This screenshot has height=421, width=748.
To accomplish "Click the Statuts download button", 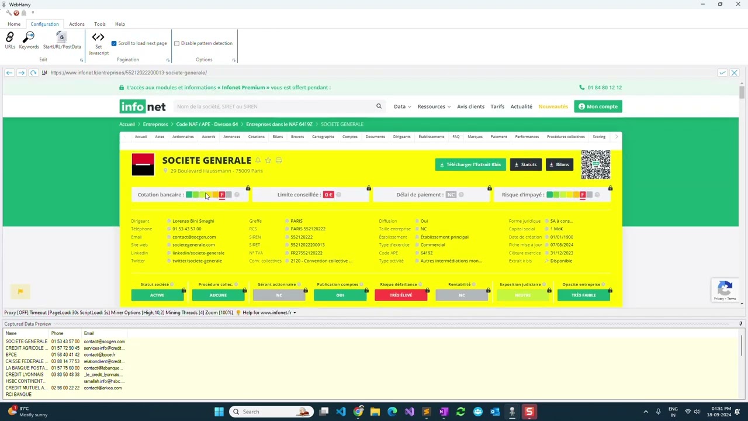I will tap(525, 164).
